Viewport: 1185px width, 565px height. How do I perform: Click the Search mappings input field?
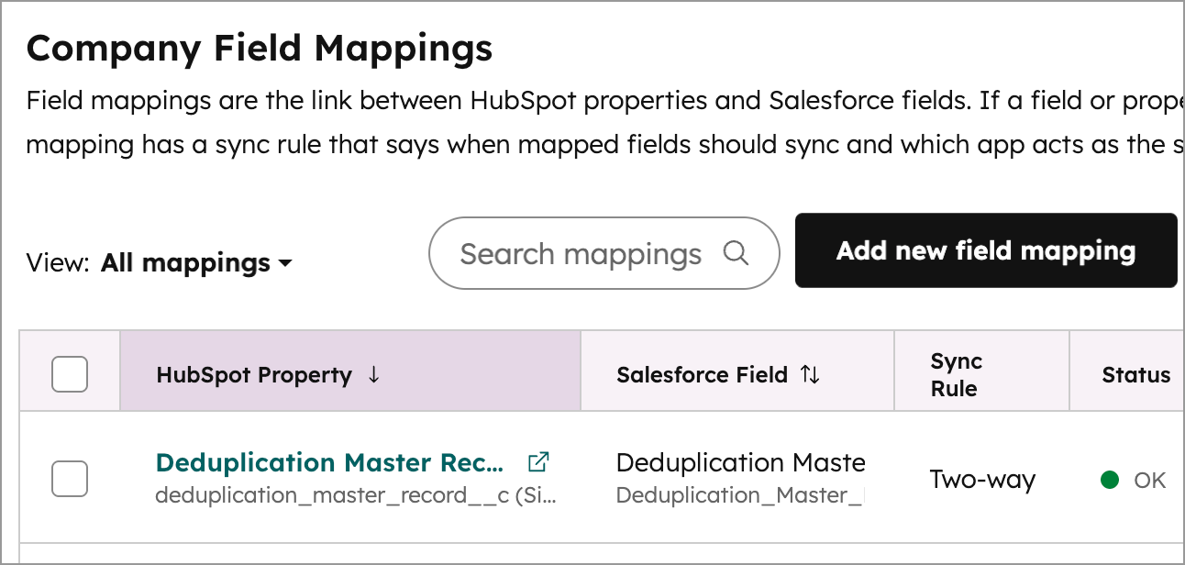(x=587, y=253)
